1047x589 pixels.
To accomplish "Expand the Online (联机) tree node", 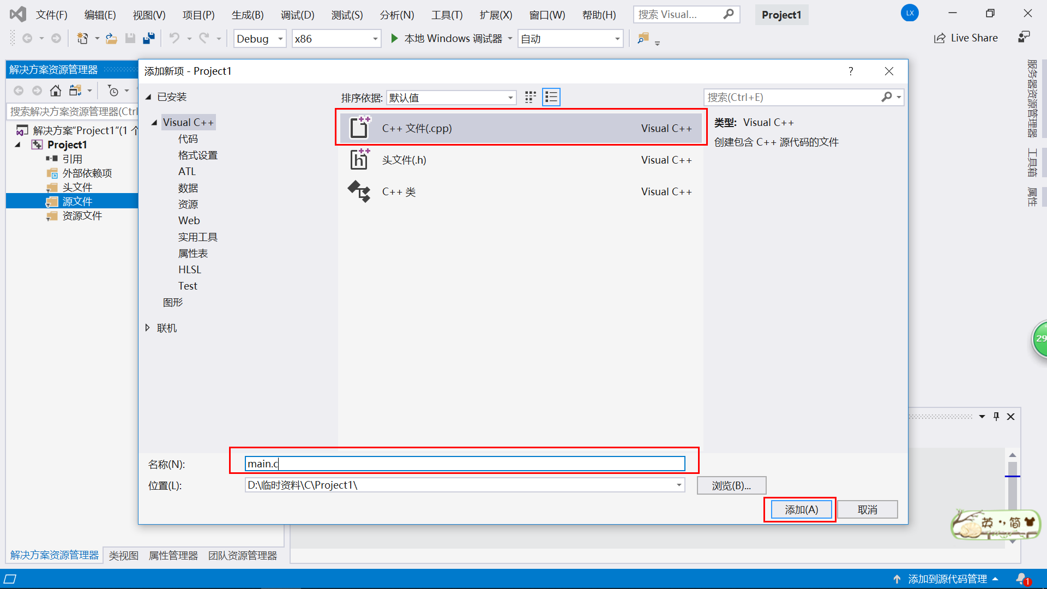I will click(x=147, y=328).
